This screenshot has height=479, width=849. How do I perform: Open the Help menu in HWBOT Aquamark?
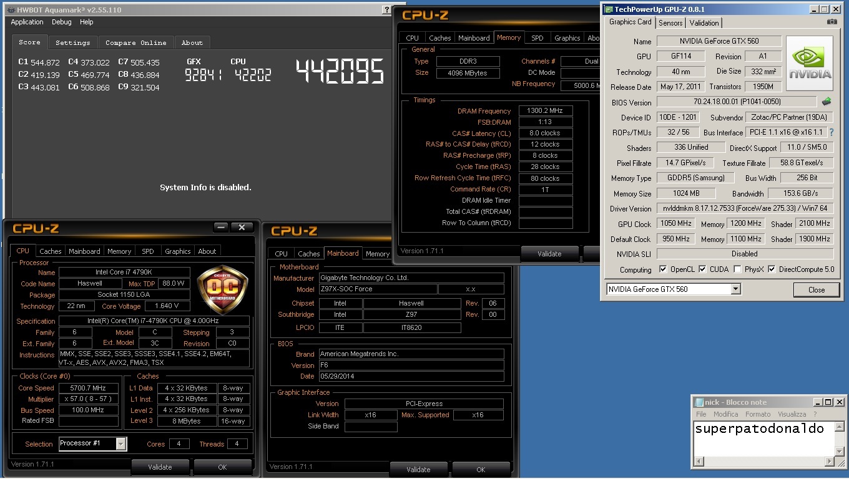[87, 22]
